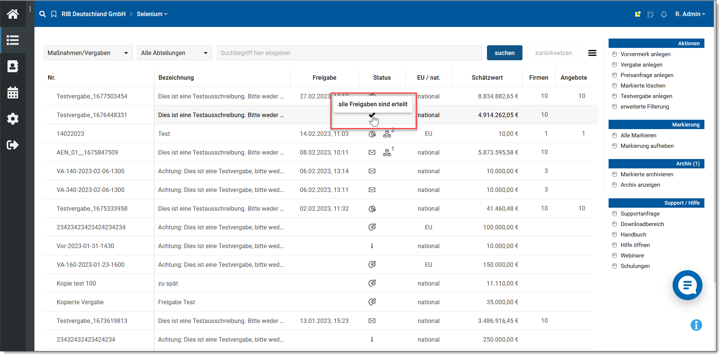
Task: Open the R. Admin user menu
Action: point(690,14)
